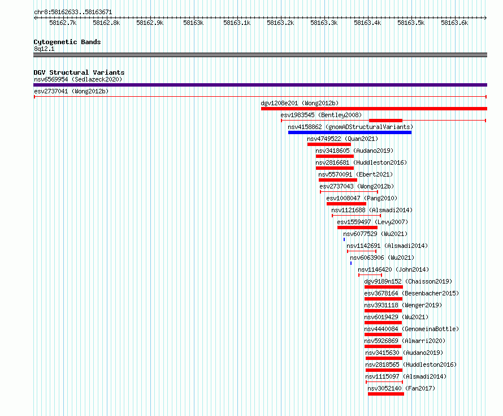Image resolution: width=503 pixels, height=416 pixels.
Task: Click nsv2818565 (Huddleston2016) label
Action: click(x=411, y=364)
